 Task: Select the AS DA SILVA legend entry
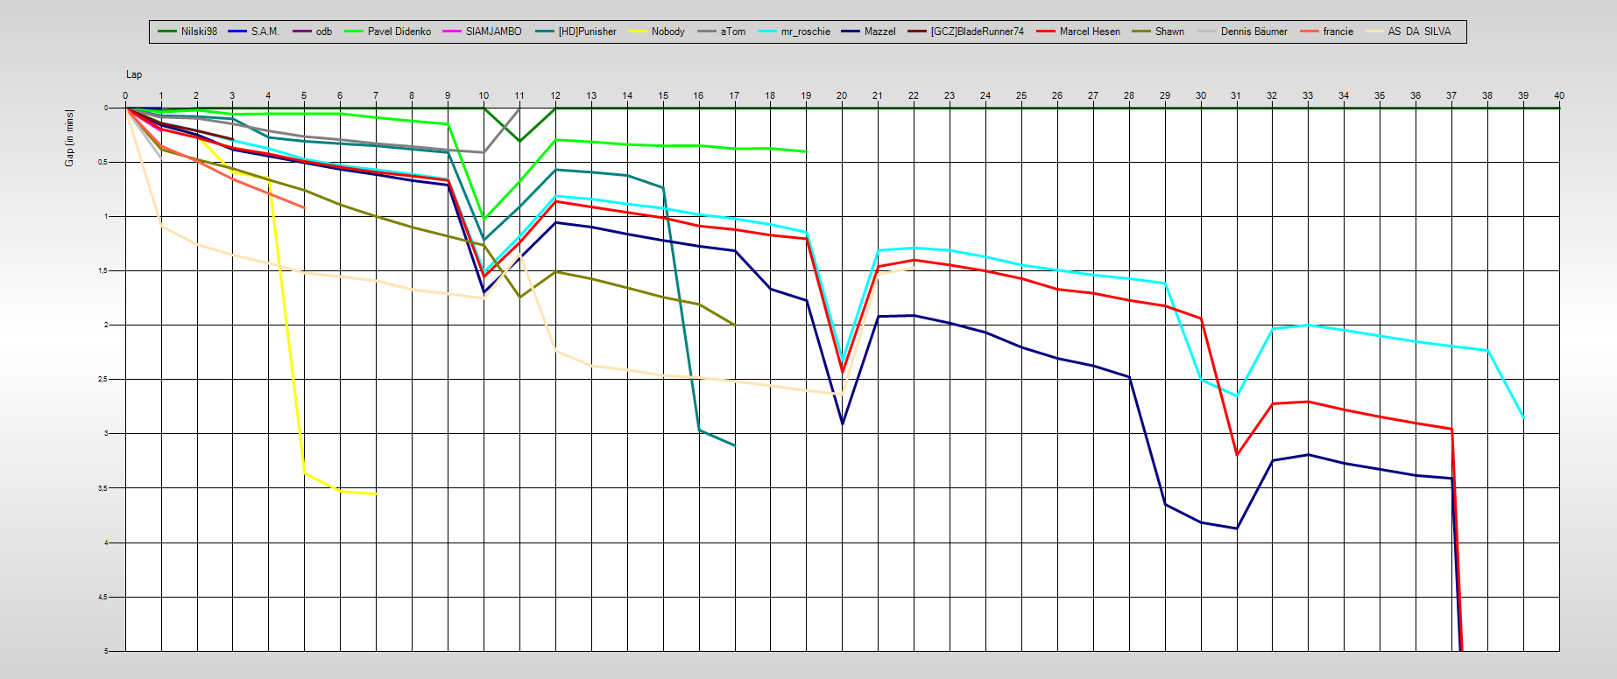1419,31
